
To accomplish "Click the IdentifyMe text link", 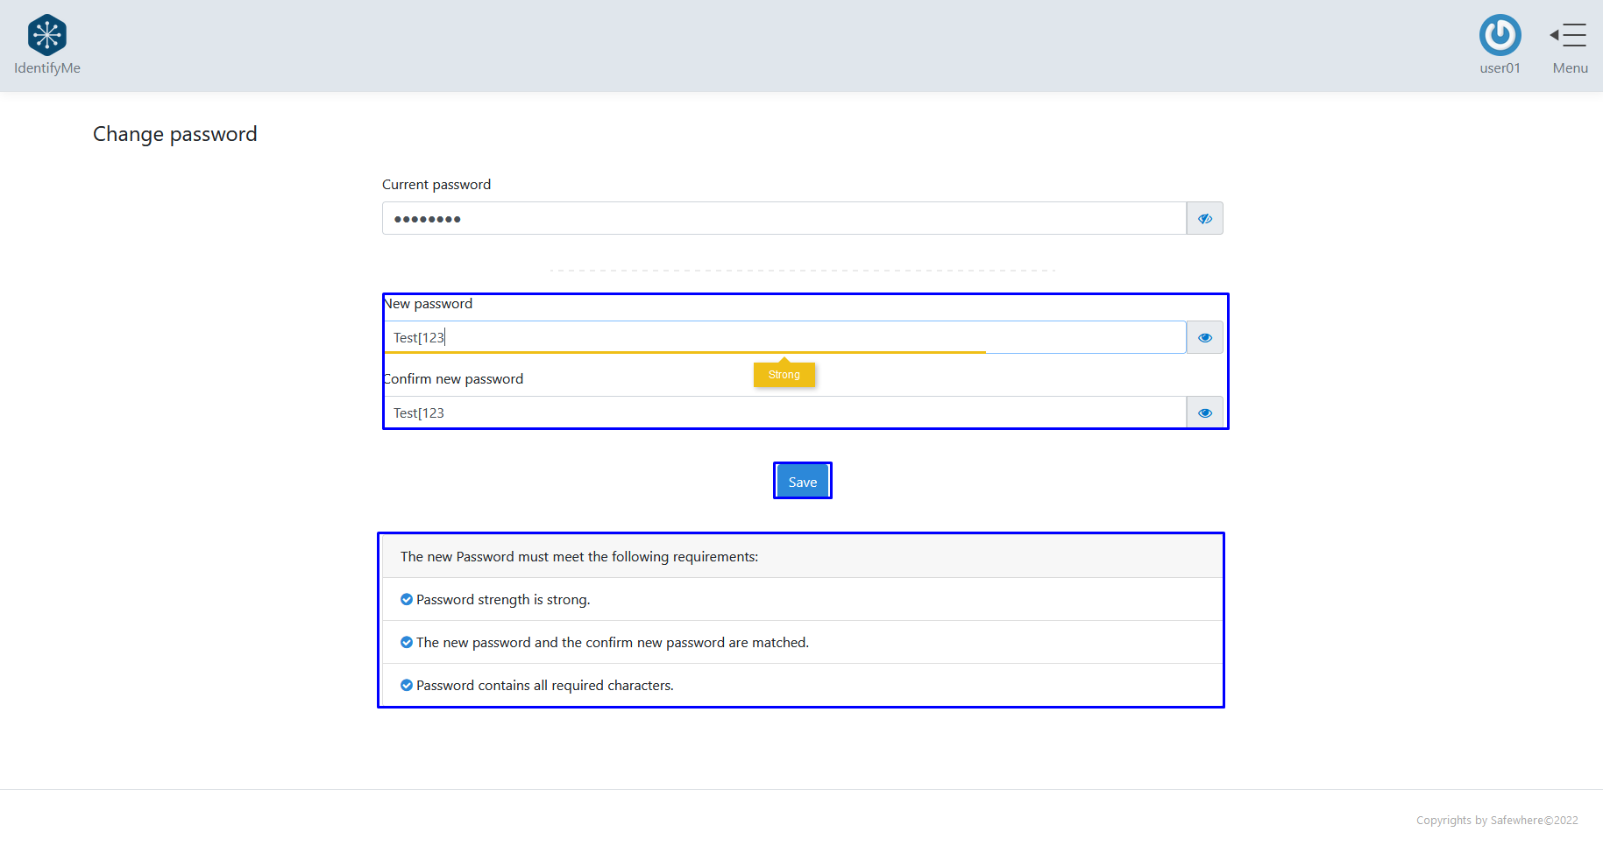I will (x=47, y=68).
